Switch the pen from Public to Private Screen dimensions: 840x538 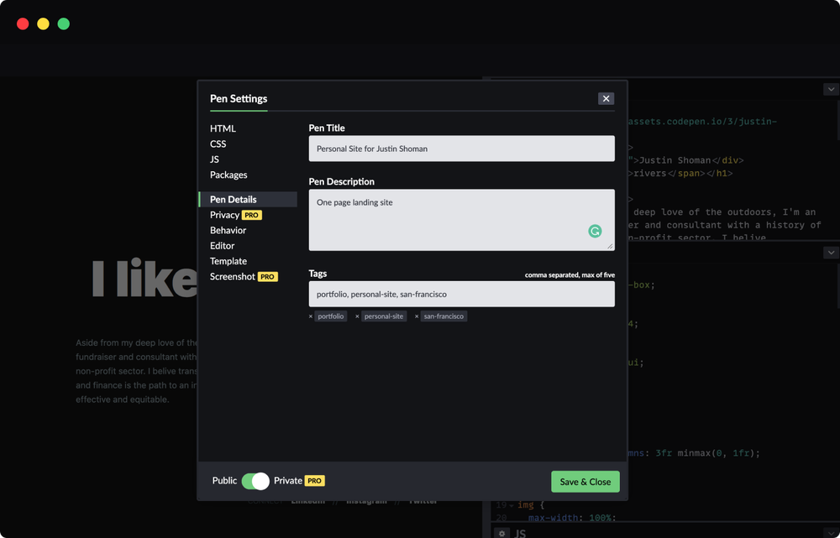(255, 480)
